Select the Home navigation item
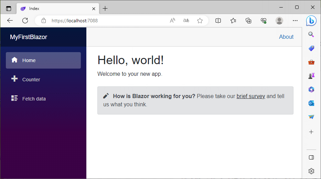Image resolution: width=321 pixels, height=179 pixels. [x=29, y=60]
